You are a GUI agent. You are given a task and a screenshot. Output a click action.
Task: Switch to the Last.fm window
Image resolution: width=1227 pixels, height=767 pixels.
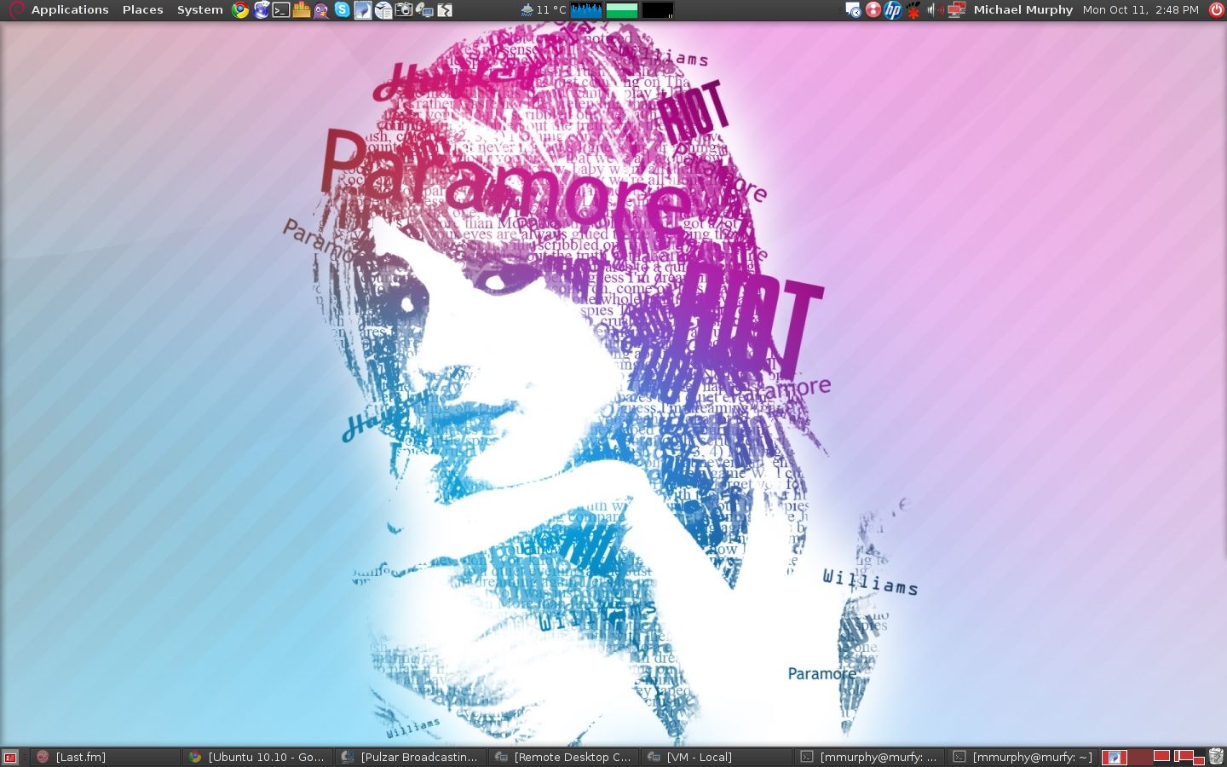point(106,757)
